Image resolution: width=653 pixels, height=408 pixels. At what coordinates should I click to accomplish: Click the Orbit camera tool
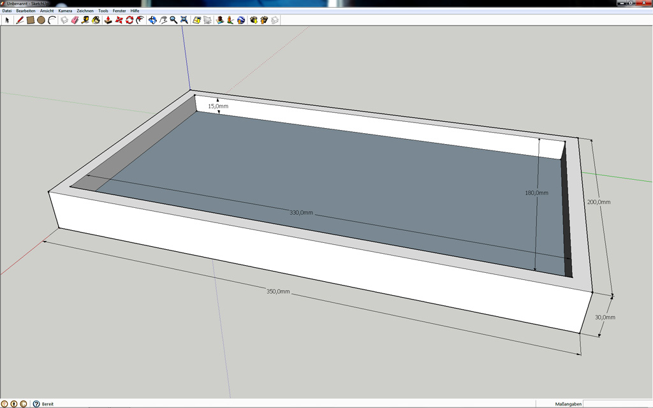(x=152, y=20)
